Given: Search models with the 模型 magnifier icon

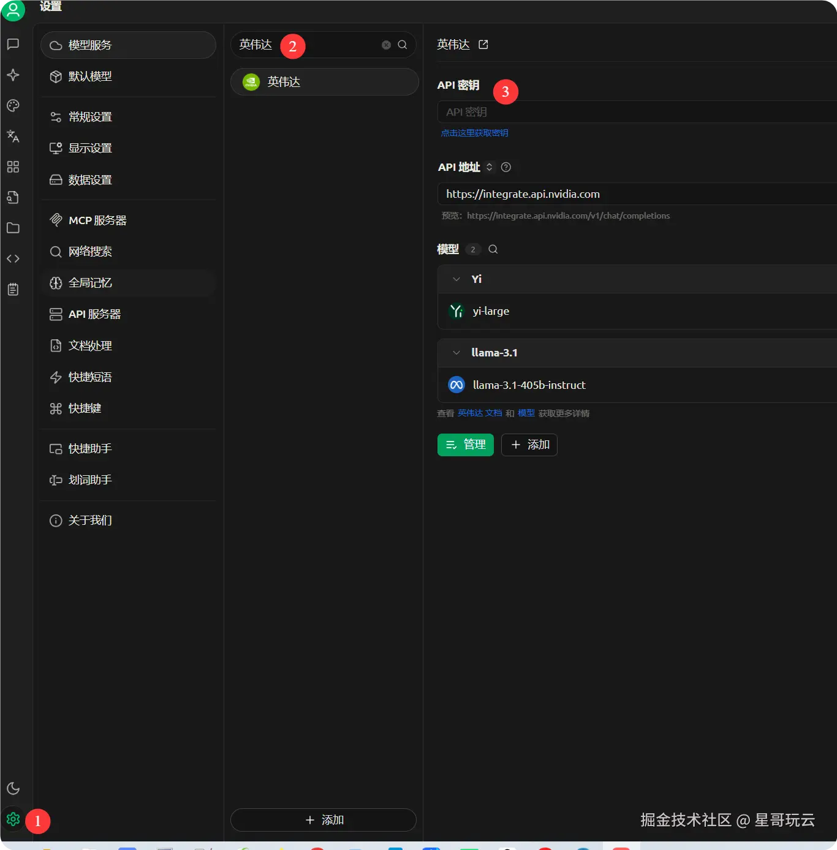Looking at the screenshot, I should click(493, 249).
